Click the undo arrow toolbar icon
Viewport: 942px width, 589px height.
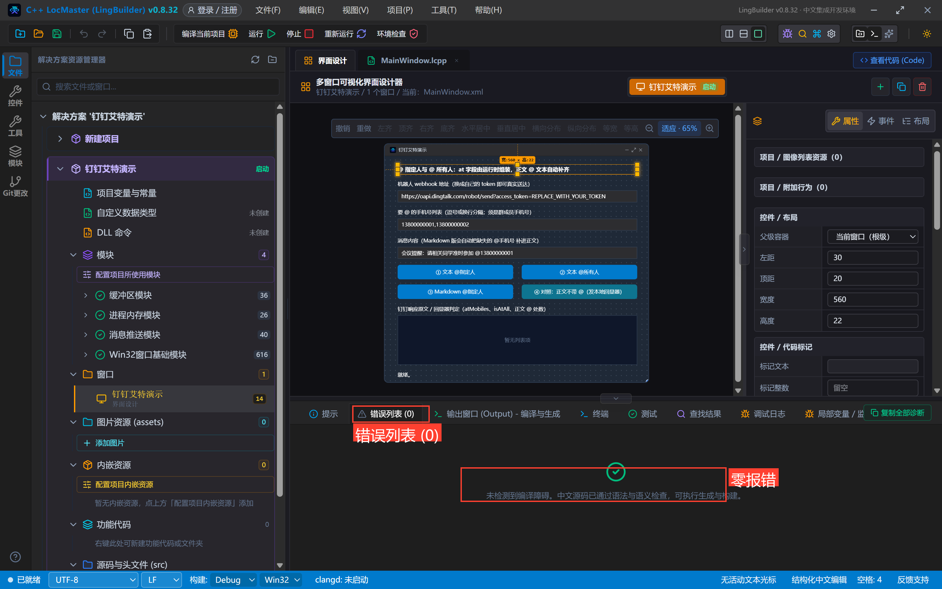click(x=83, y=34)
